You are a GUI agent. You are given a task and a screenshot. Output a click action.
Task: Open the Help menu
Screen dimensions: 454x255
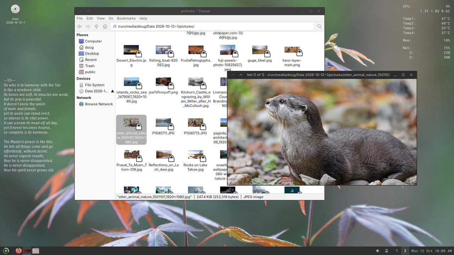143,18
